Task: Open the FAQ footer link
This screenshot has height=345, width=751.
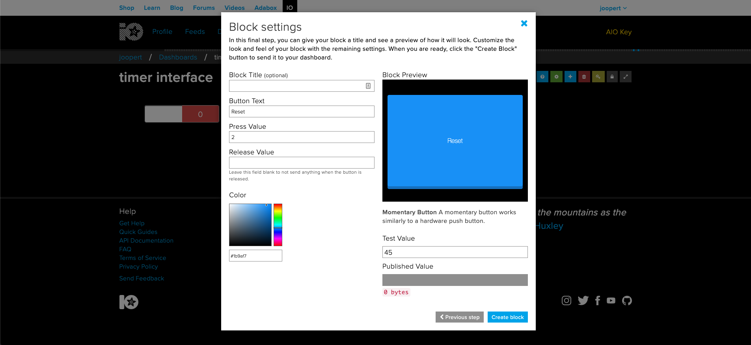Action: (x=125, y=249)
